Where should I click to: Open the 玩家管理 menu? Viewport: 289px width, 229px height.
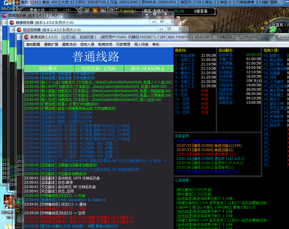point(123,44)
